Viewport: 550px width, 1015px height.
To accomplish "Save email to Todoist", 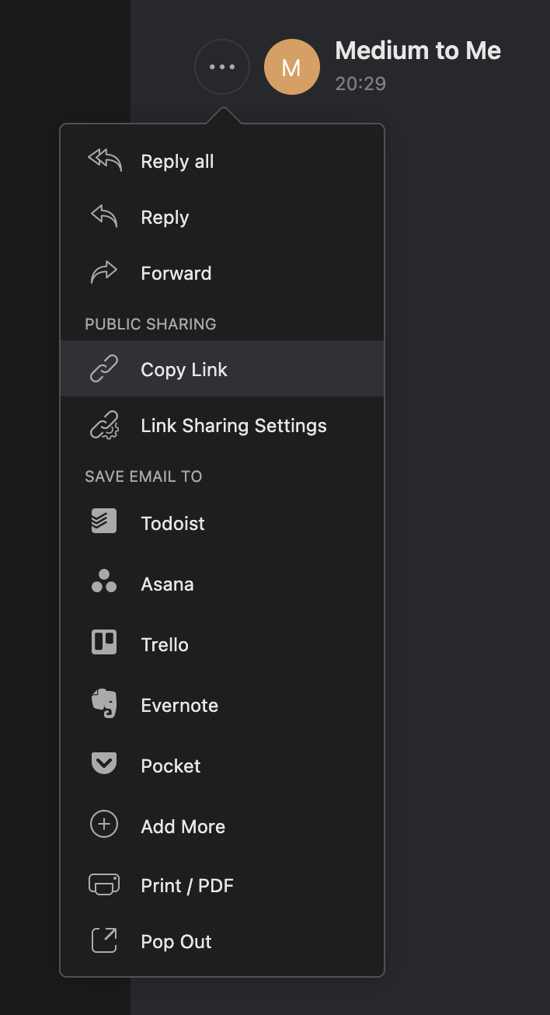I will pos(222,523).
